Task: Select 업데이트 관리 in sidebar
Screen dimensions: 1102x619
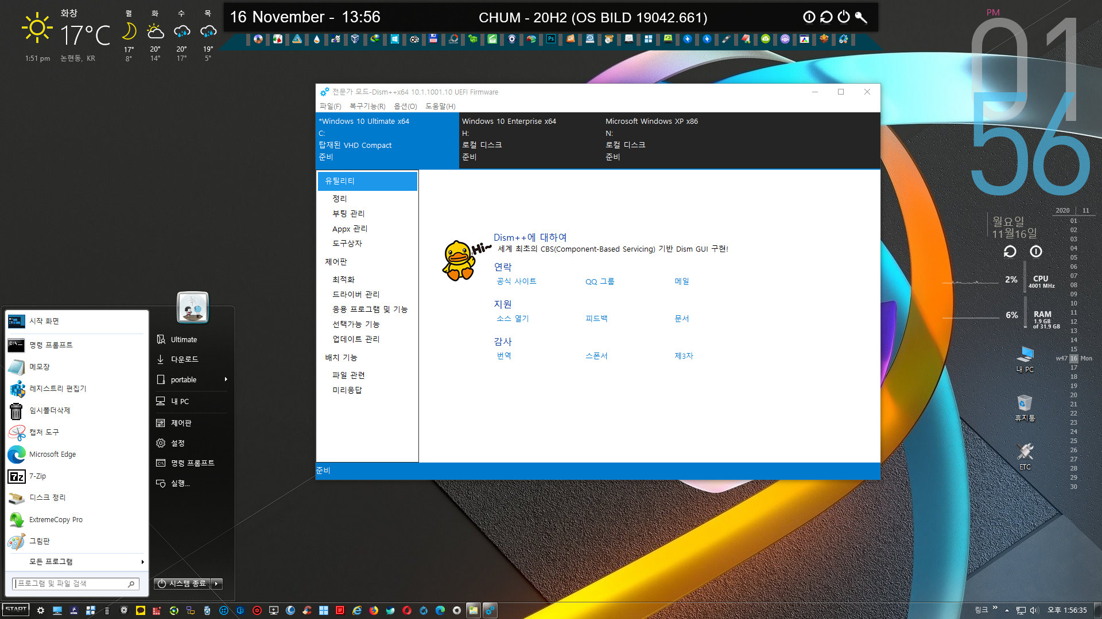Action: (x=356, y=339)
